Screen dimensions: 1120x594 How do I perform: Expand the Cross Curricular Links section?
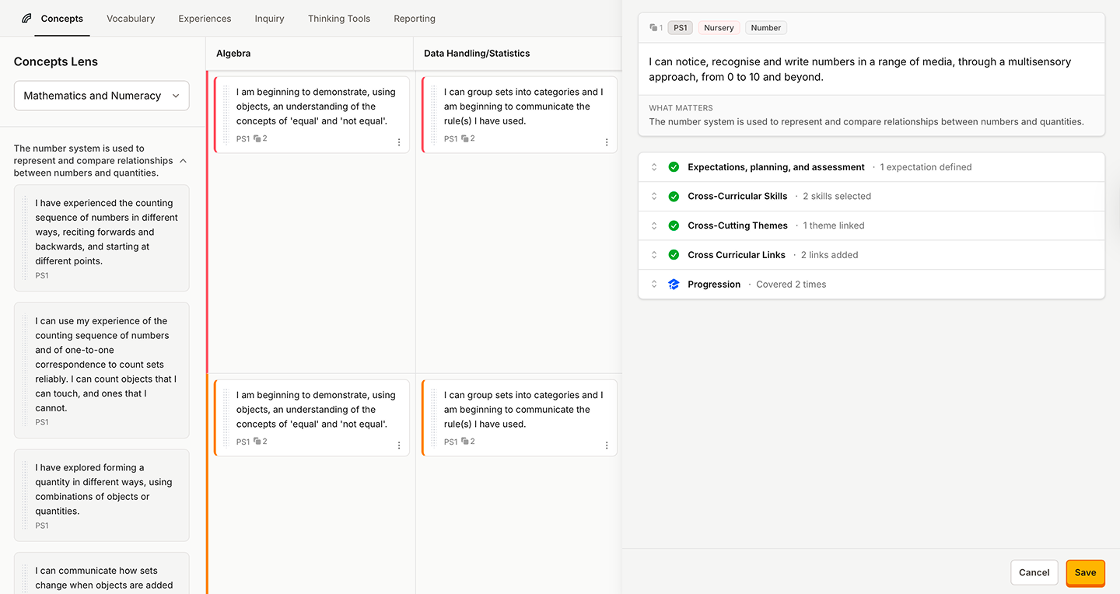pyautogui.click(x=654, y=255)
